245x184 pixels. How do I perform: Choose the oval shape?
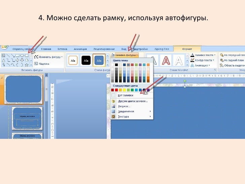(x=22, y=56)
